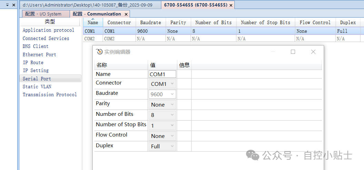Click COM2 row Connector cell
Viewport: 364px width, 170px height.
tap(119, 39)
